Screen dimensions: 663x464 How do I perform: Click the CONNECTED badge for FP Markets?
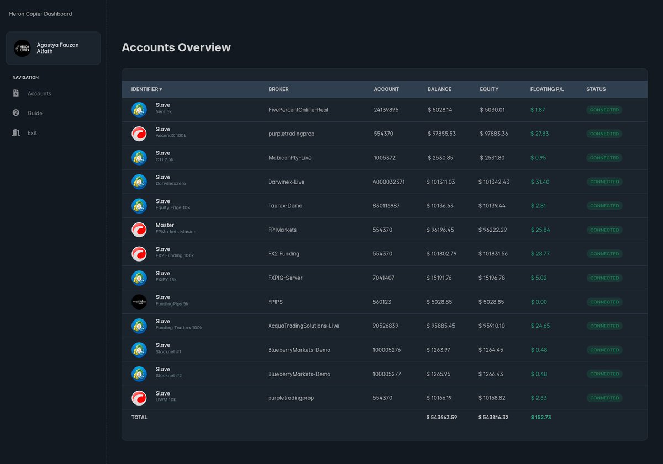click(604, 230)
